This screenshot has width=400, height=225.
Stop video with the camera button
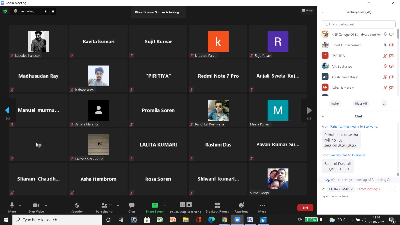pyautogui.click(x=36, y=208)
